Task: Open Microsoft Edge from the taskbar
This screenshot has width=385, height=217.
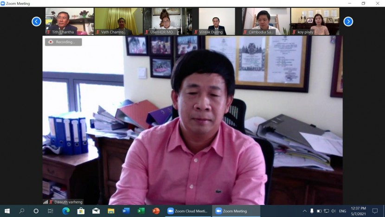Action: pos(65,211)
